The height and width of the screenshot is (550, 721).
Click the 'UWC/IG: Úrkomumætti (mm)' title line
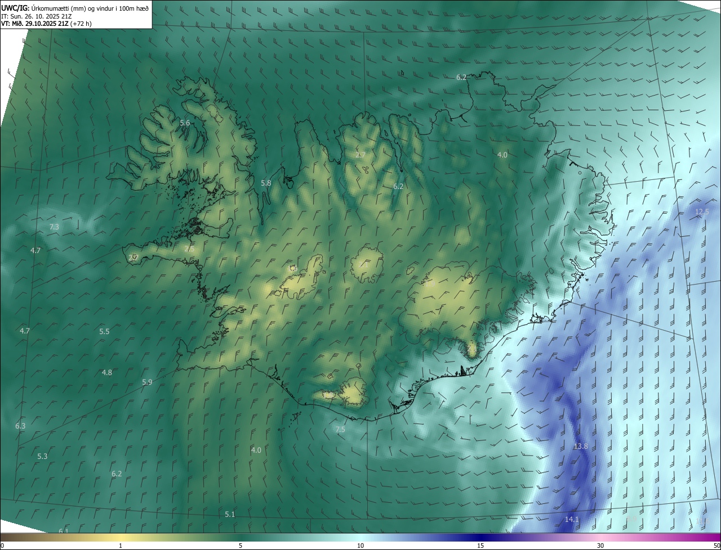click(74, 7)
